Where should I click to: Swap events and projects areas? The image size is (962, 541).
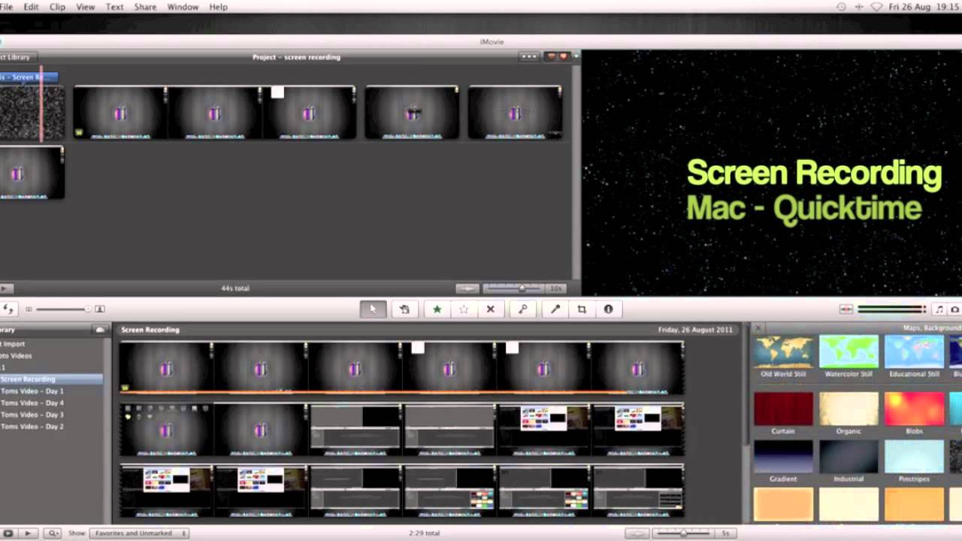[x=8, y=309]
